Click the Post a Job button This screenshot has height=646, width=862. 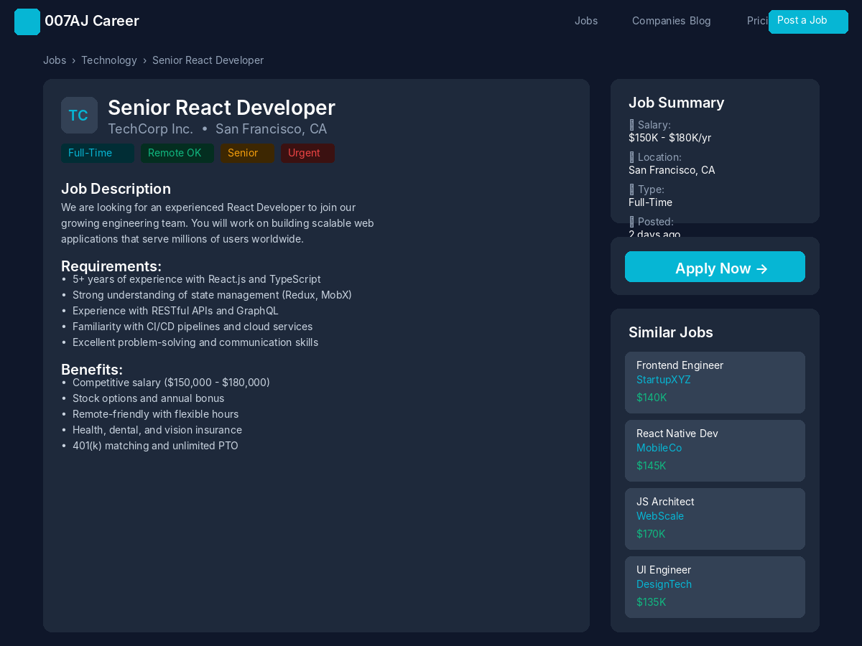point(808,22)
